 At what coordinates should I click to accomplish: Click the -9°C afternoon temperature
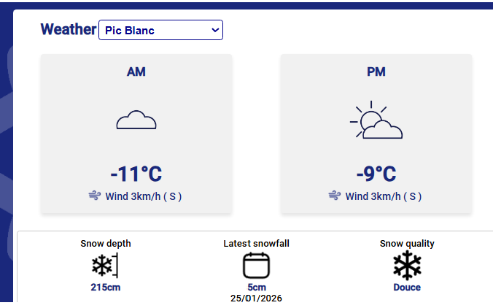click(x=376, y=174)
